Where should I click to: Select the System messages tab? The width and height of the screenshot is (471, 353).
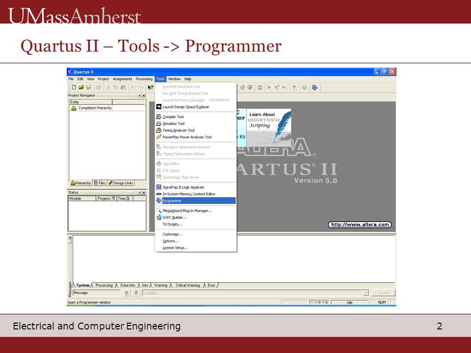(x=82, y=285)
